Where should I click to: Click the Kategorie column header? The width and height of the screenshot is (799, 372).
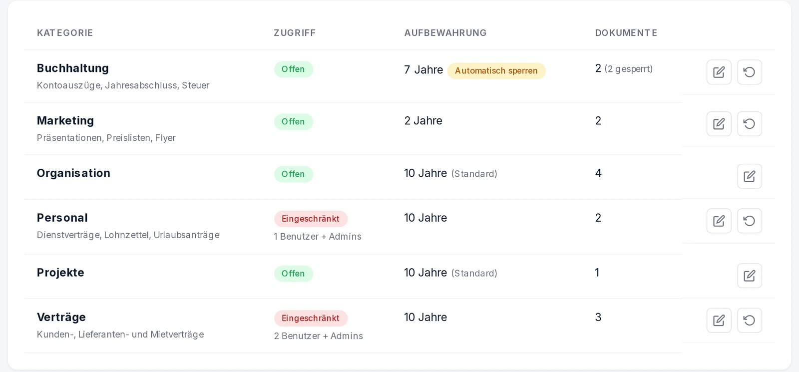[65, 33]
